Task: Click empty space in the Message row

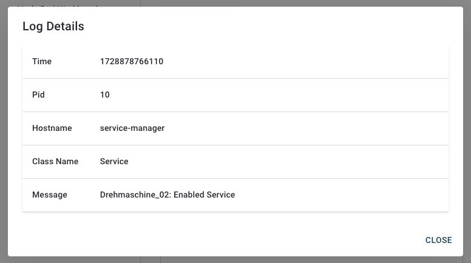Action: pyautogui.click(x=340, y=195)
